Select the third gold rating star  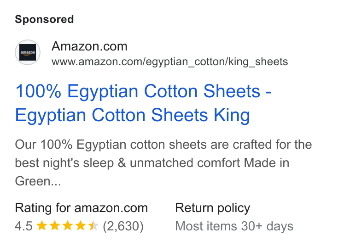(x=68, y=225)
